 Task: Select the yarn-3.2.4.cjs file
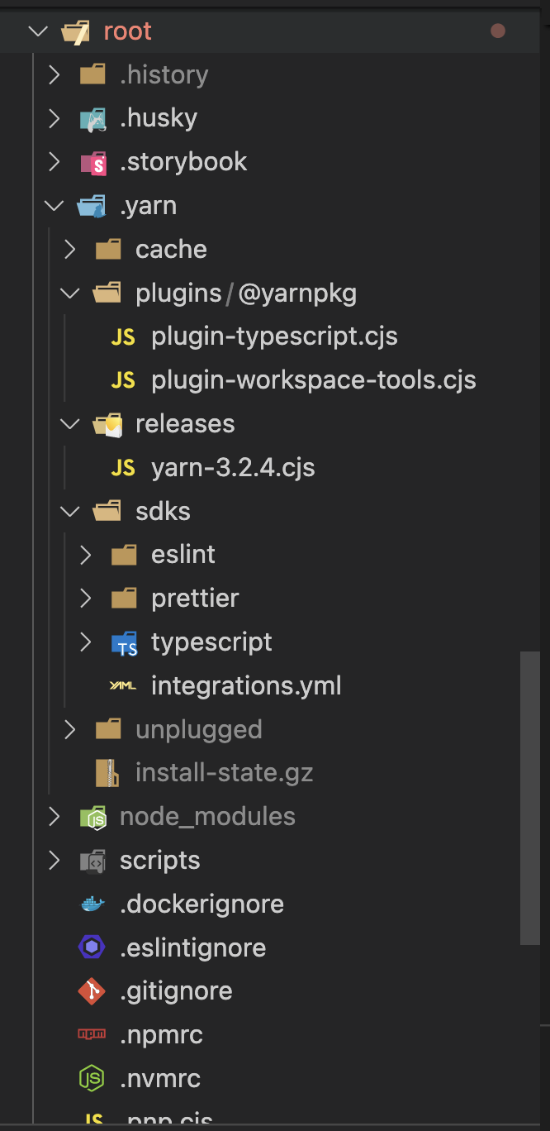(233, 467)
